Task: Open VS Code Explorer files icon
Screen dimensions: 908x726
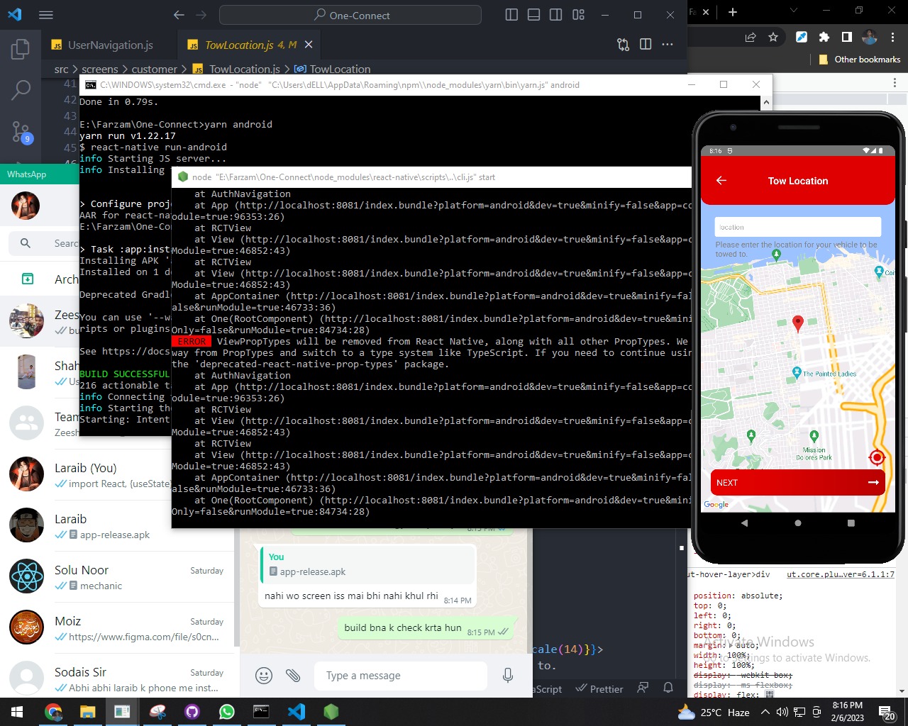Action: click(x=21, y=49)
